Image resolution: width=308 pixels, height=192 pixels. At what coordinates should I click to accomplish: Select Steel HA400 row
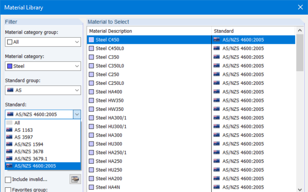click(x=191, y=92)
